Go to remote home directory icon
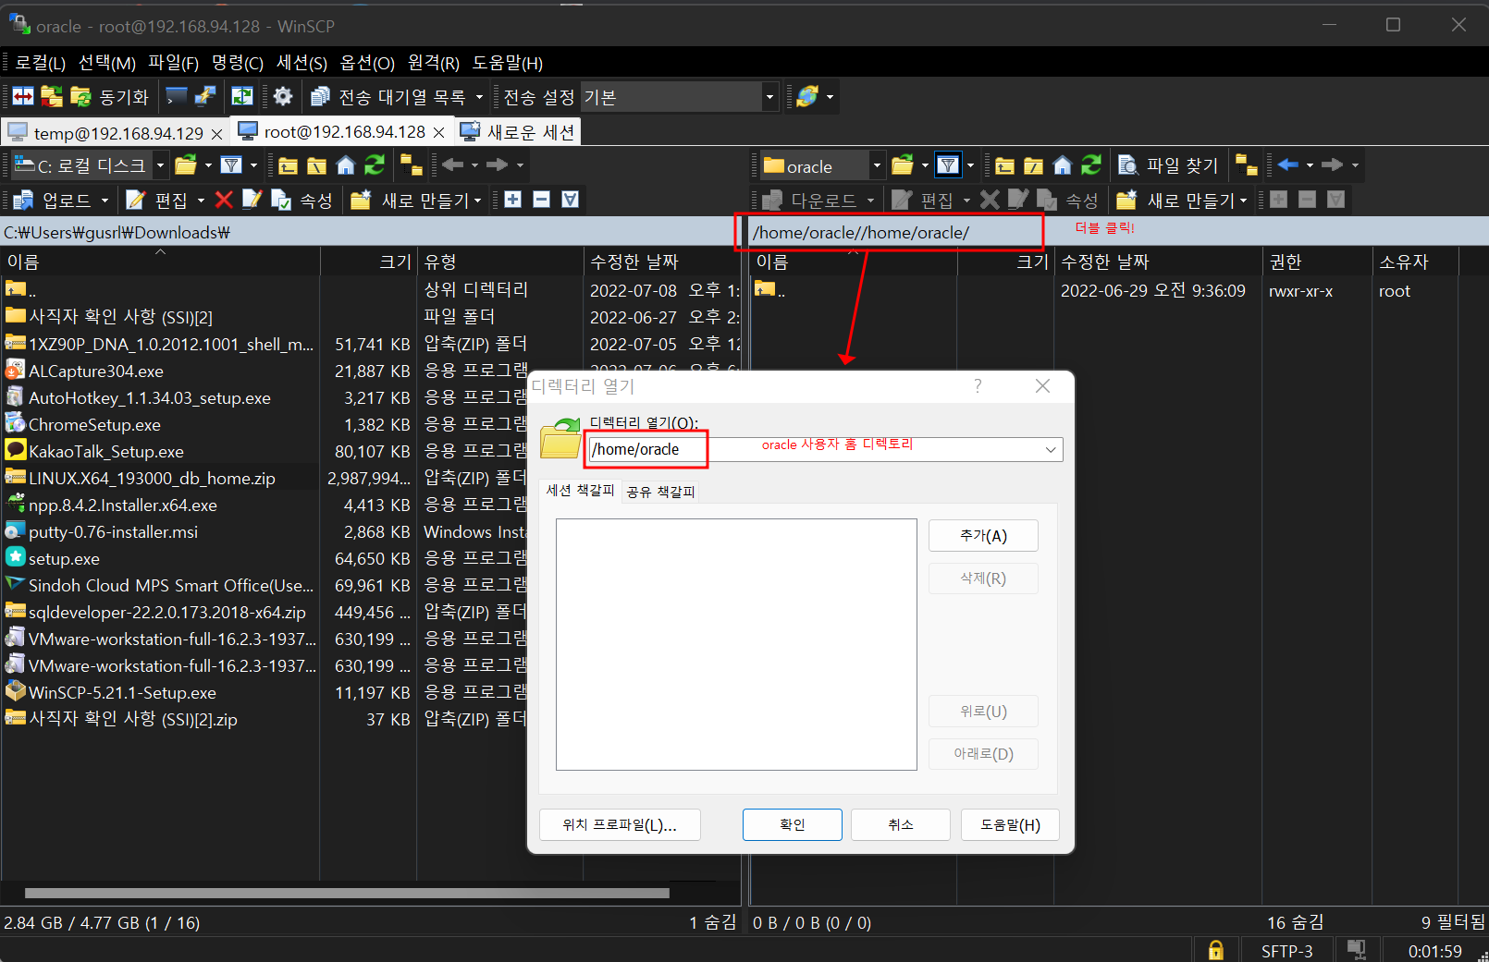Image resolution: width=1489 pixels, height=962 pixels. 1063,165
